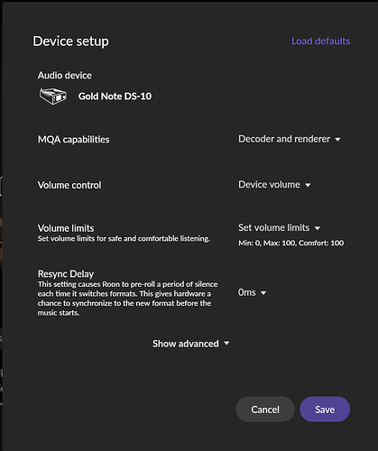Screen dimensions: 378x451
Task: Click the Gold Note DS-10 device icon
Action: (53, 97)
